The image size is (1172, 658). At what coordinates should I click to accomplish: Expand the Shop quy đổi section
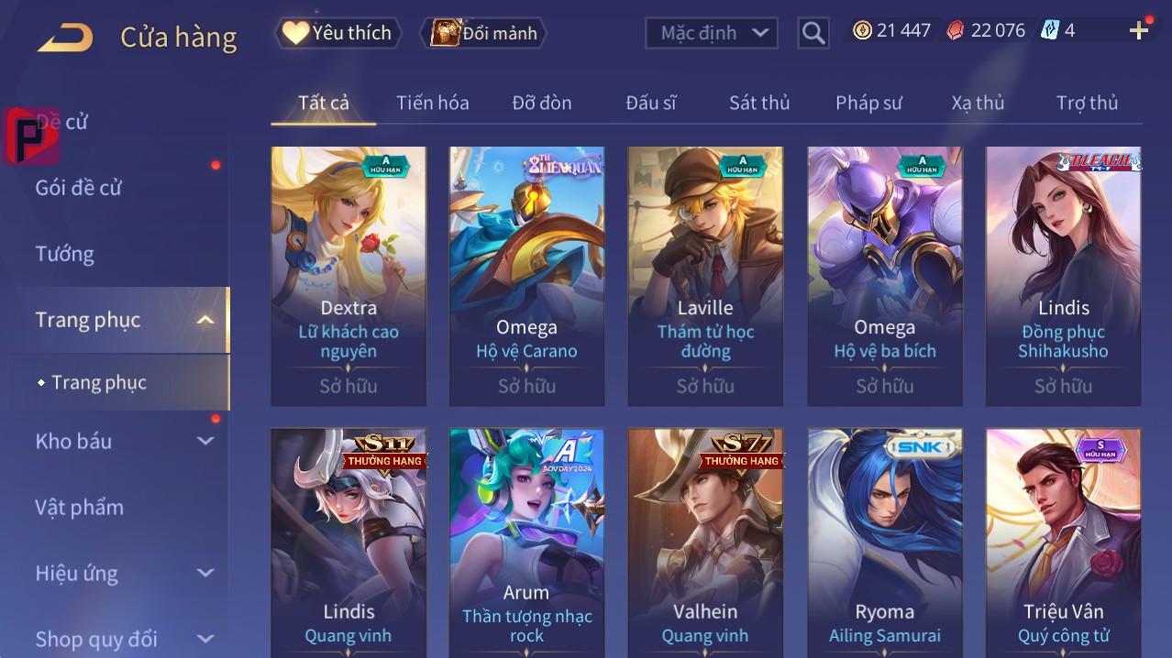tap(205, 639)
